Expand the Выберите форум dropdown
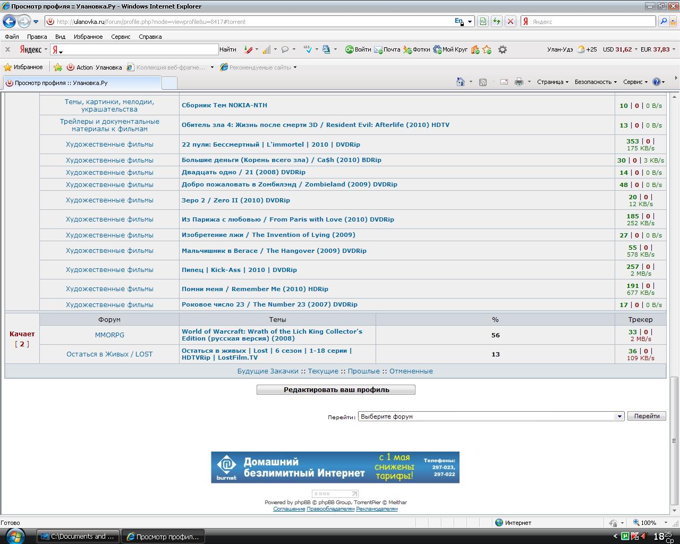 [619, 416]
